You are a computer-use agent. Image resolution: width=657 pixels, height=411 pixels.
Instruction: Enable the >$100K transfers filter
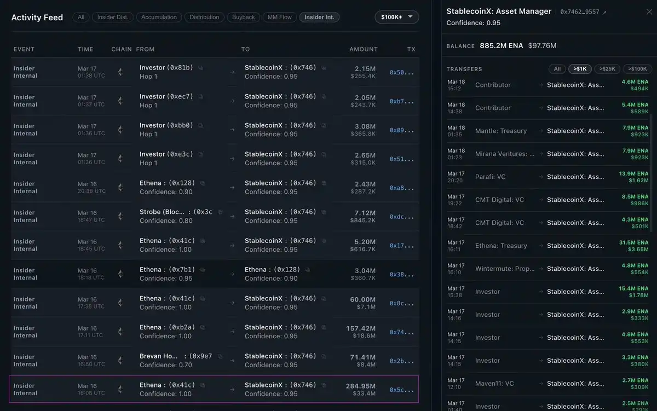(x=637, y=69)
